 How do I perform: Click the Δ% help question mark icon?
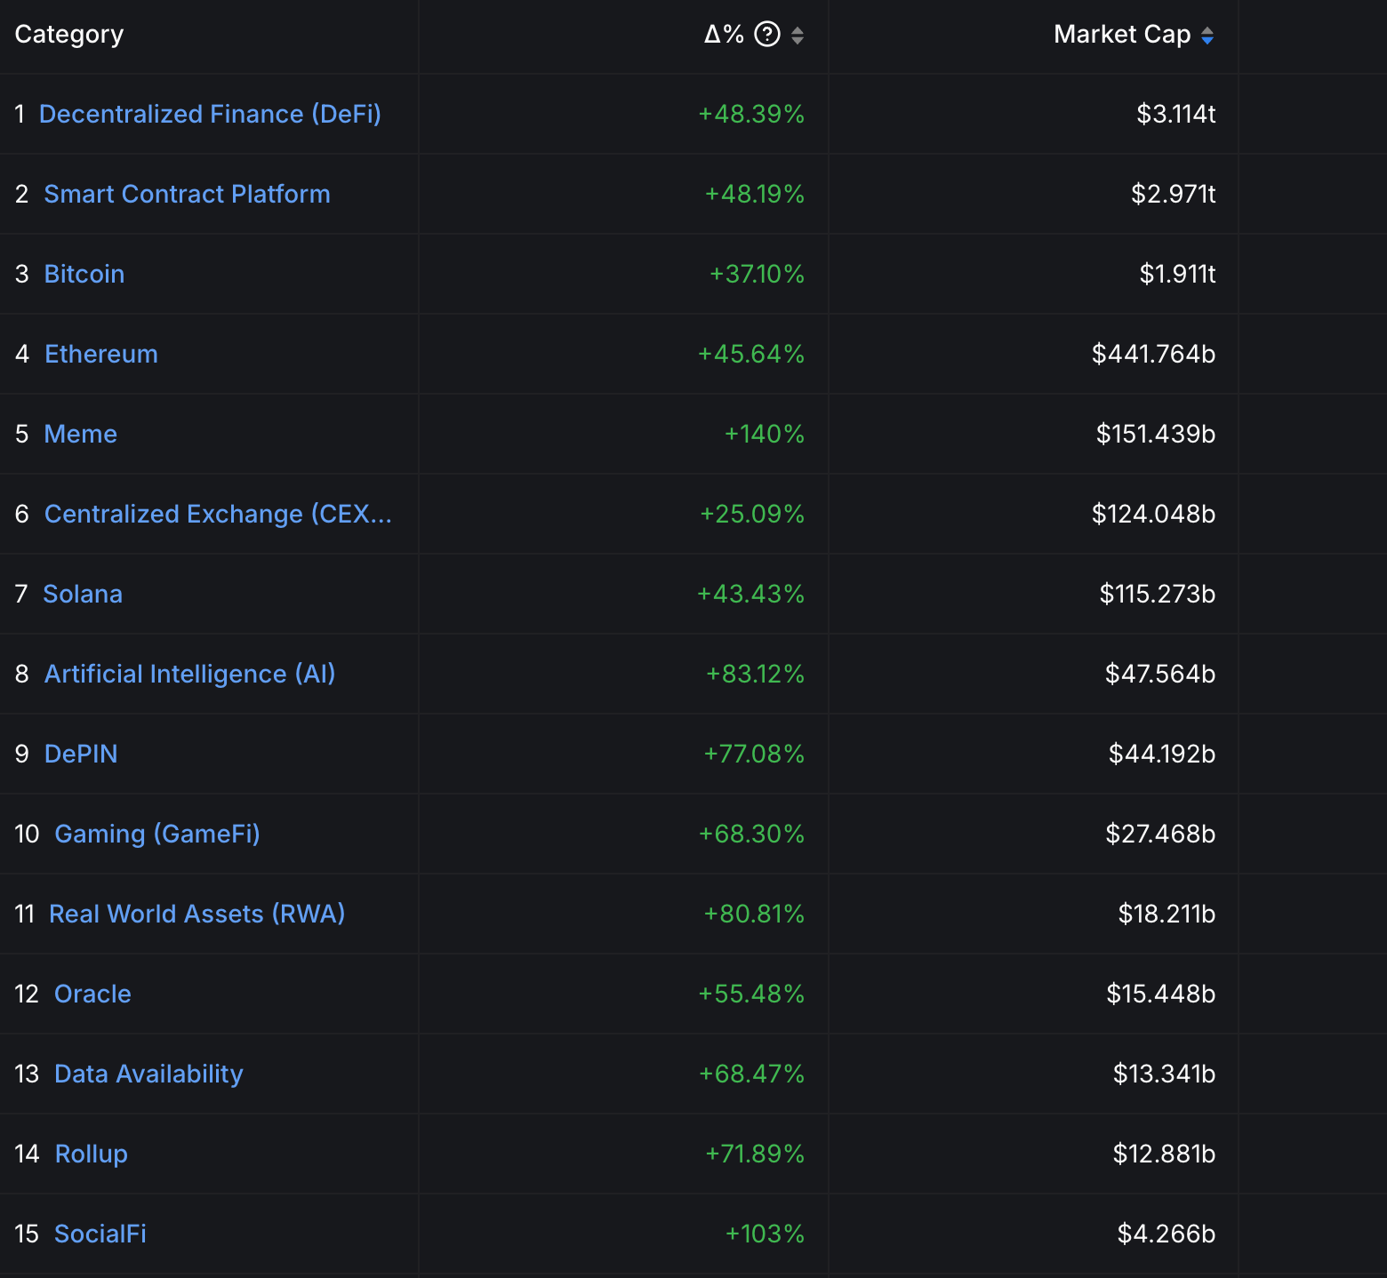[766, 35]
